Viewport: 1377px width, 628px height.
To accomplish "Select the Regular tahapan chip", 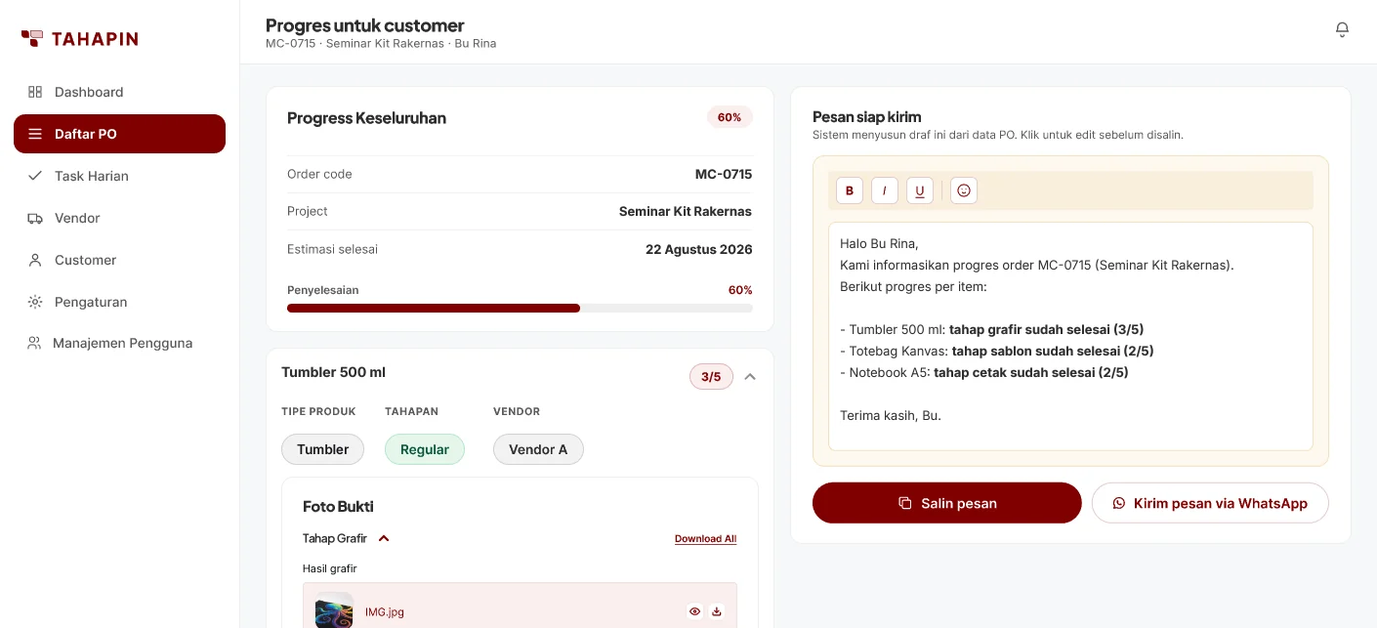I will coord(425,449).
